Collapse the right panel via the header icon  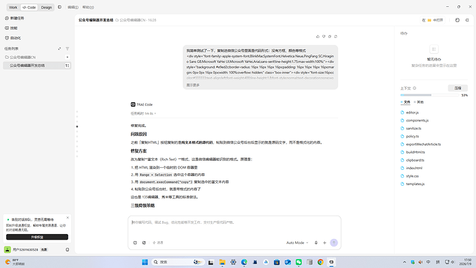[467, 20]
